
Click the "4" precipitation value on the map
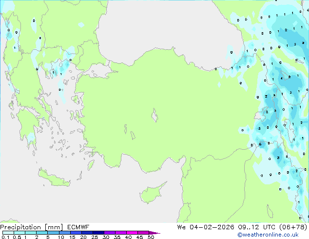(x=281, y=78)
